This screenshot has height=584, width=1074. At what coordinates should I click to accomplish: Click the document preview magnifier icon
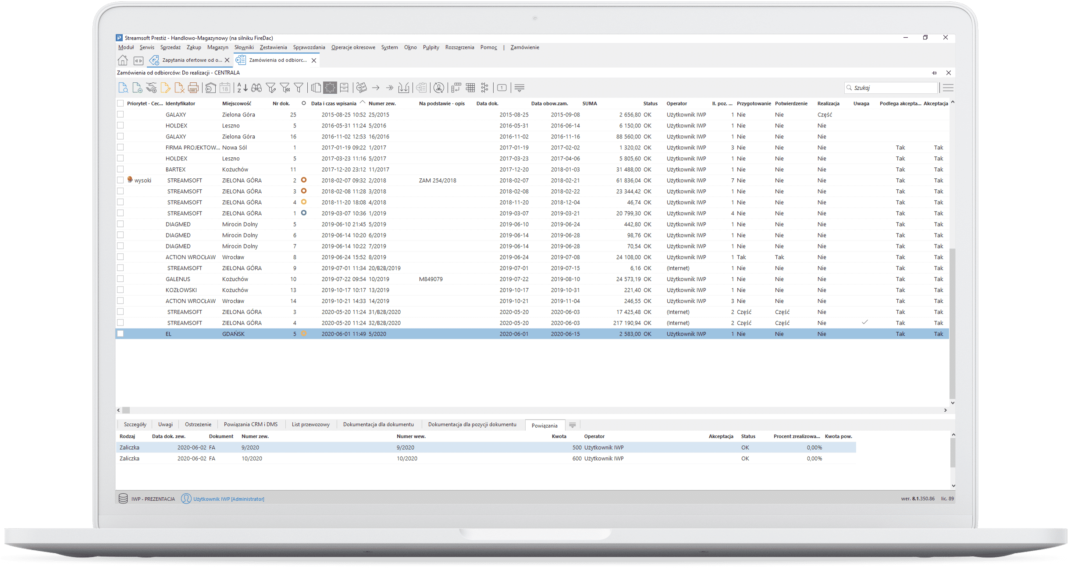tap(123, 88)
